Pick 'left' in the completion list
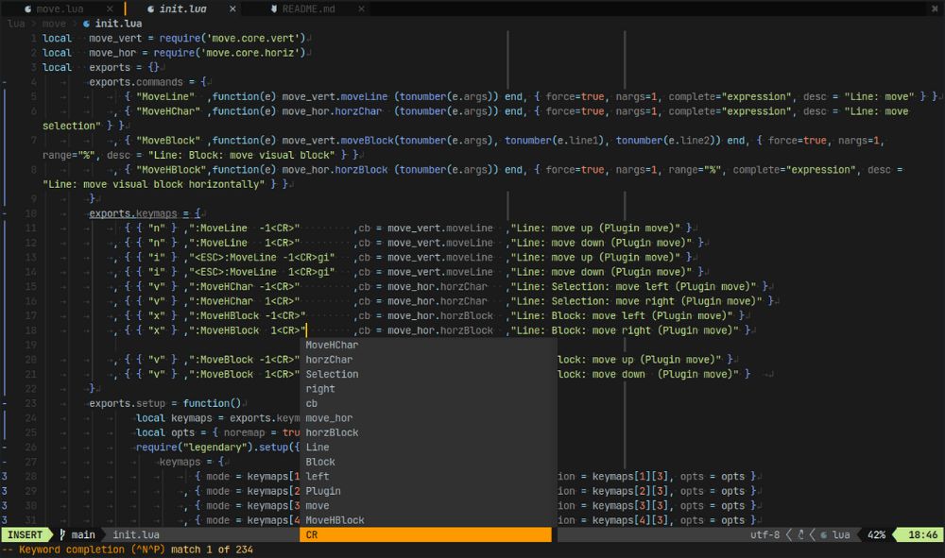The image size is (945, 558). (x=428, y=476)
